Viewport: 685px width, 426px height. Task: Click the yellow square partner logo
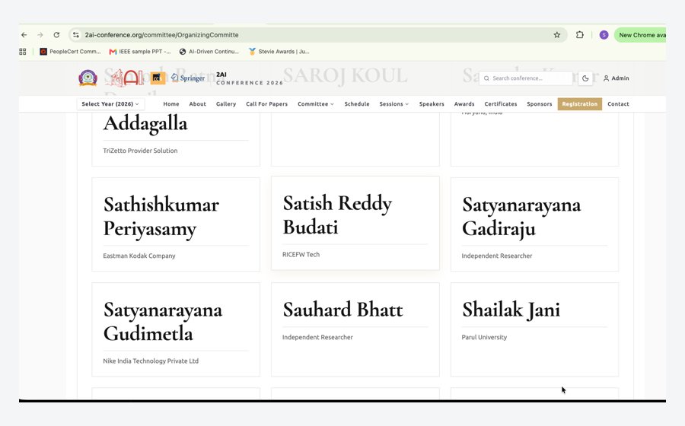point(158,78)
